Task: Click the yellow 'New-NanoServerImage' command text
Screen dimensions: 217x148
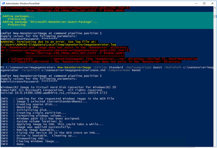Action: [x=74, y=67]
